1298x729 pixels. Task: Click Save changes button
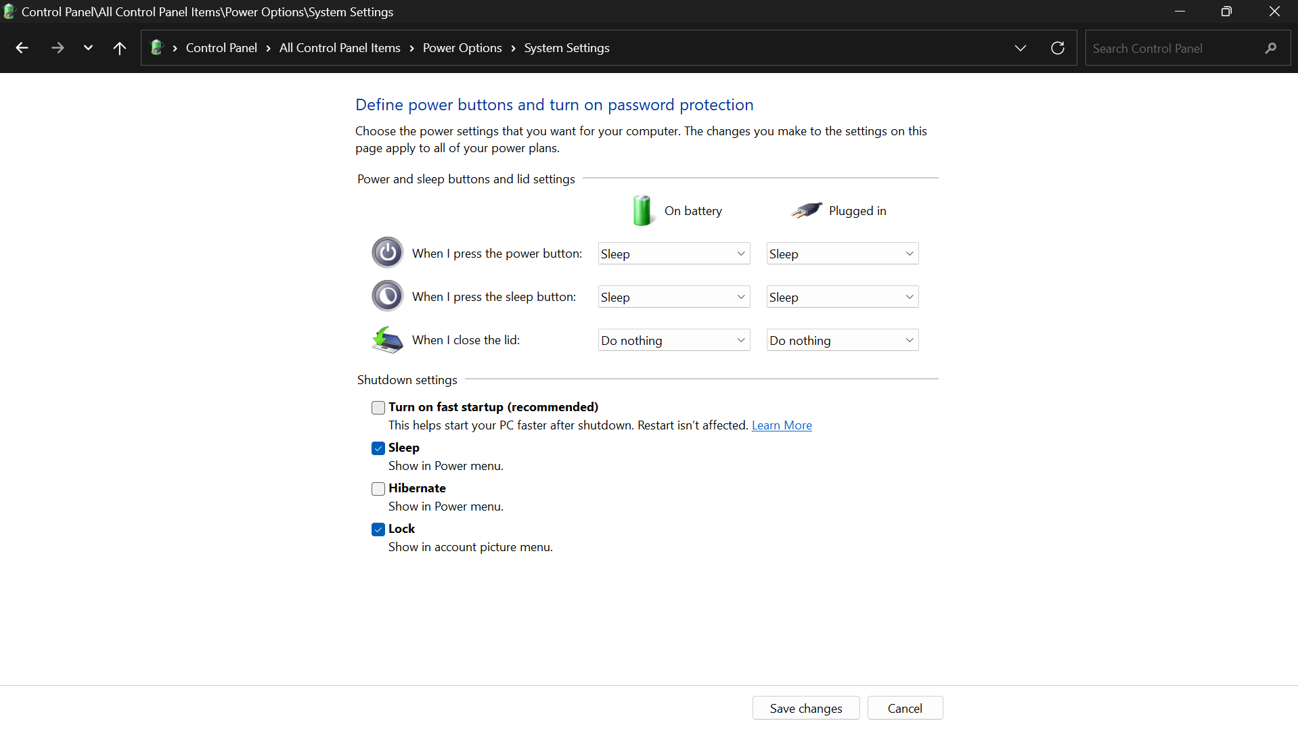tap(806, 708)
